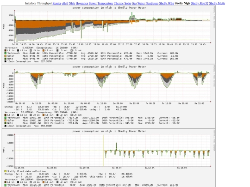Click the top graph's title 'power consumption in nlgb'
Viewport: 250px width, 187px height.
[x=92, y=8]
